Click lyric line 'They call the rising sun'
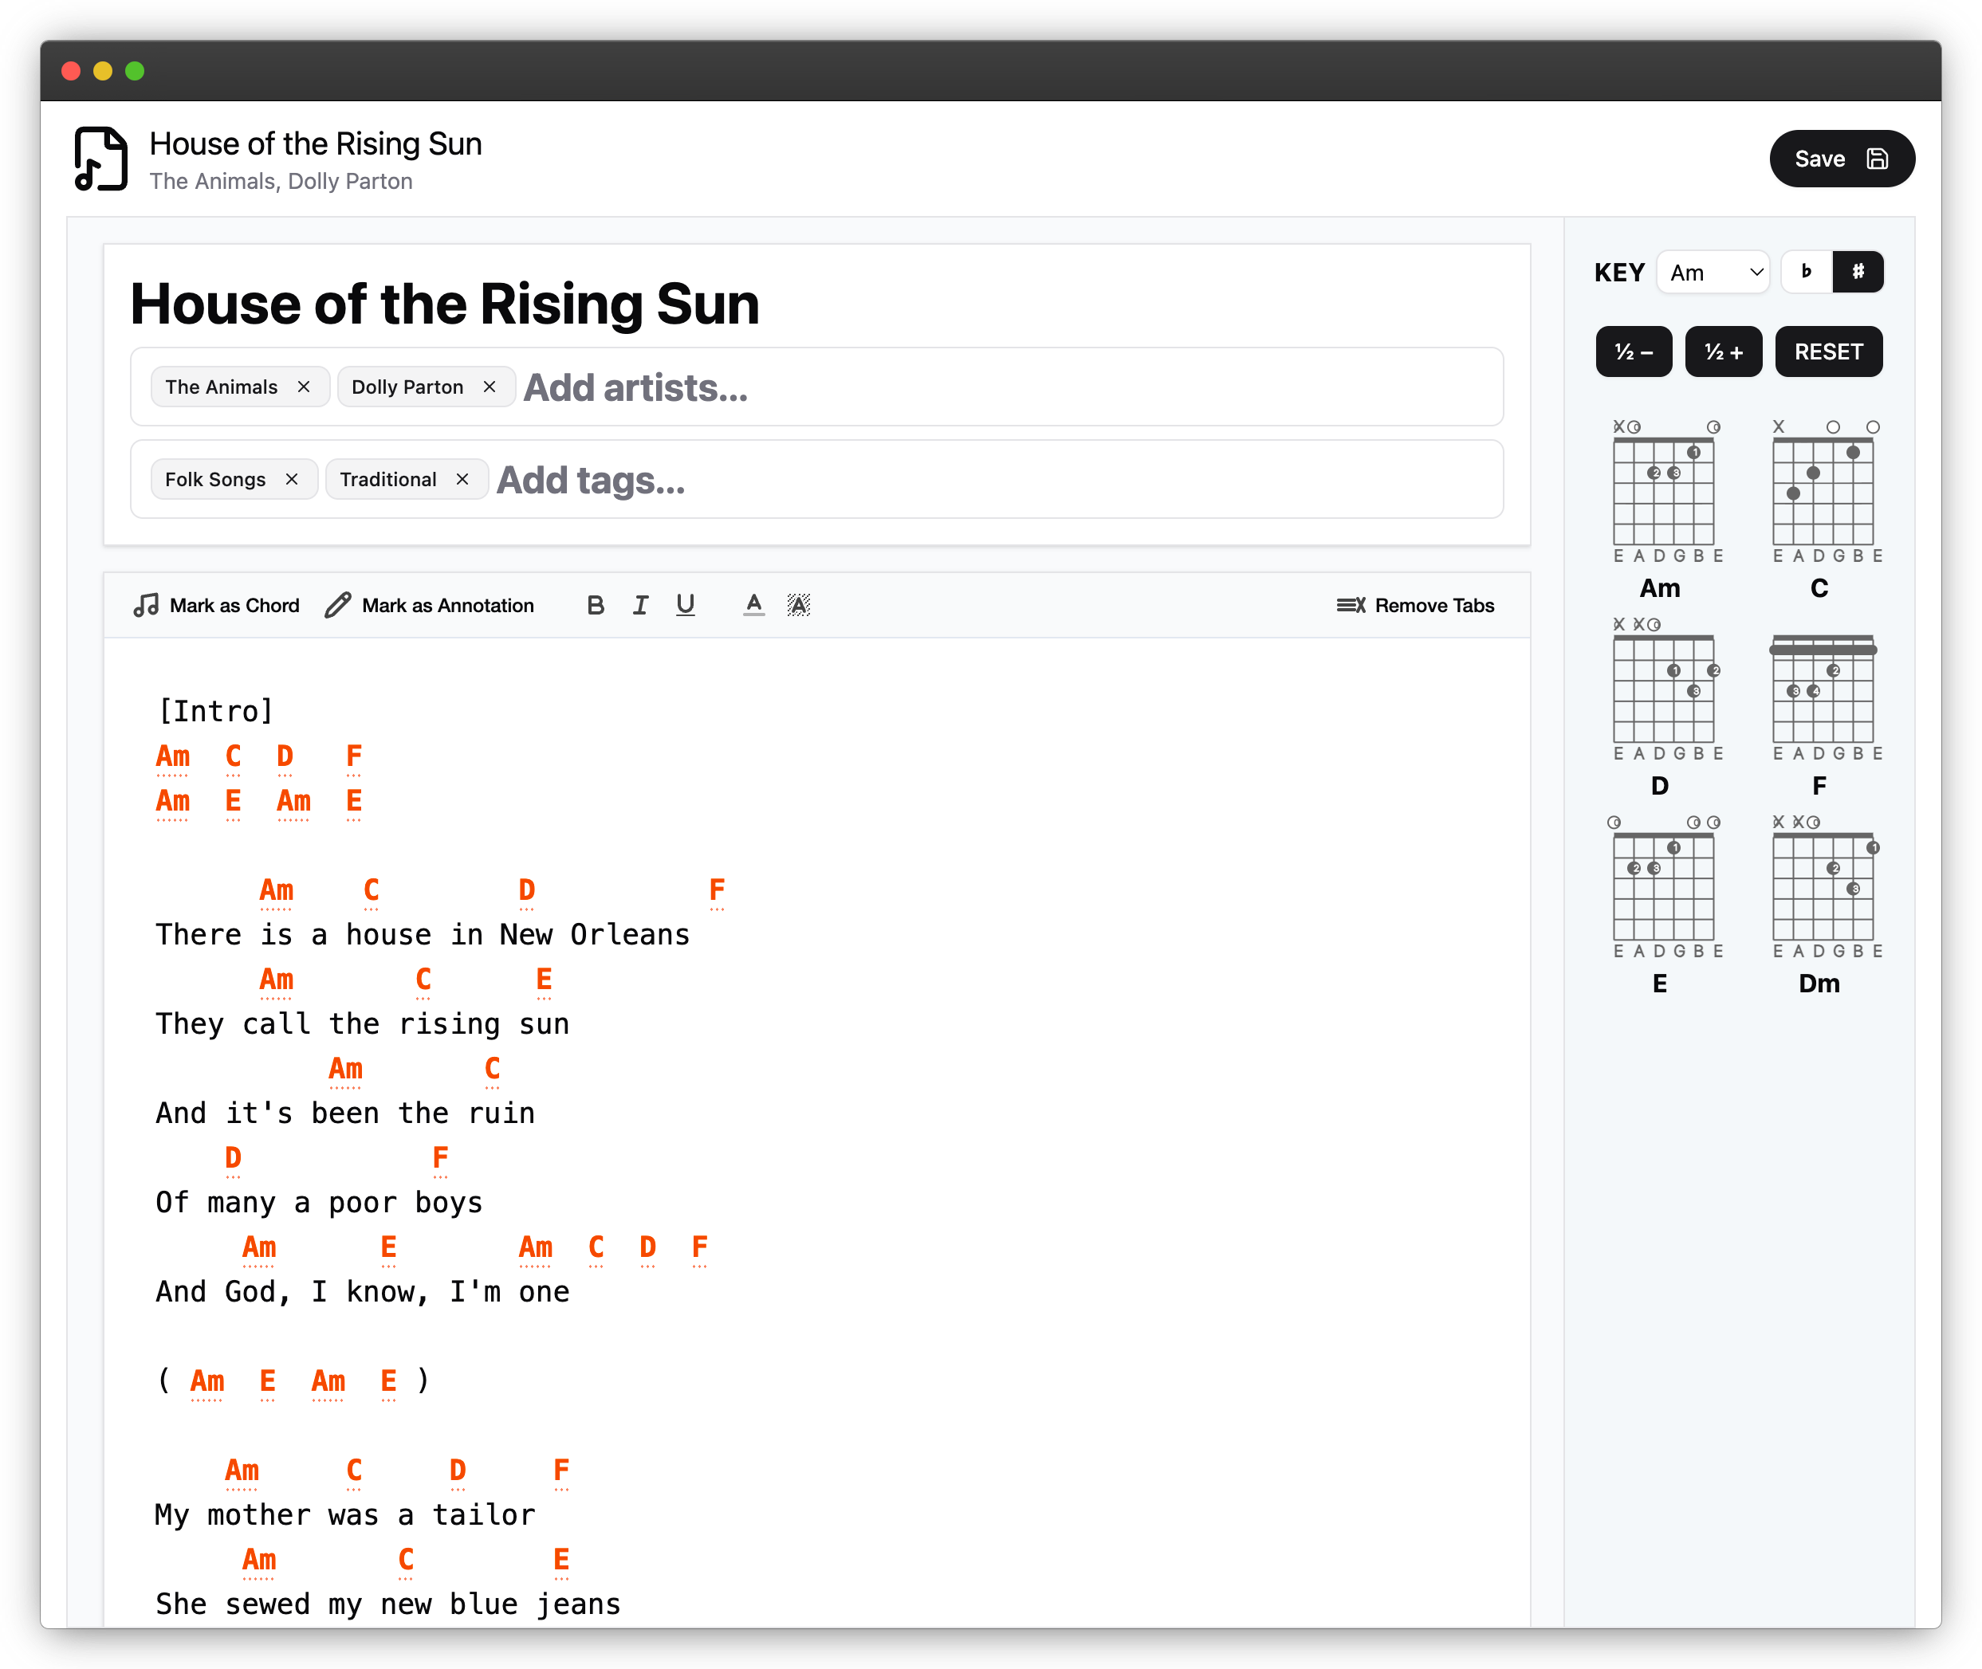This screenshot has height=1669, width=1982. (x=363, y=1023)
